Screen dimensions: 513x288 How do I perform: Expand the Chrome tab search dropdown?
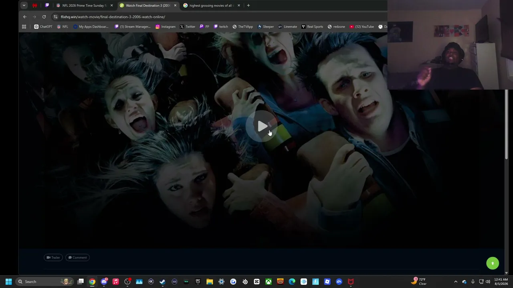pyautogui.click(x=24, y=6)
